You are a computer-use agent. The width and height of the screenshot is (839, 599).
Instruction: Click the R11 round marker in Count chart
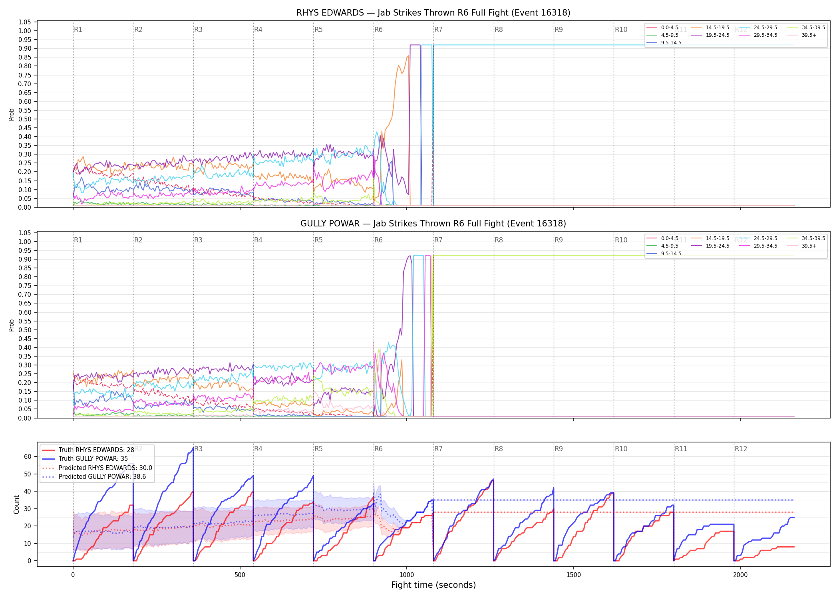tap(681, 449)
